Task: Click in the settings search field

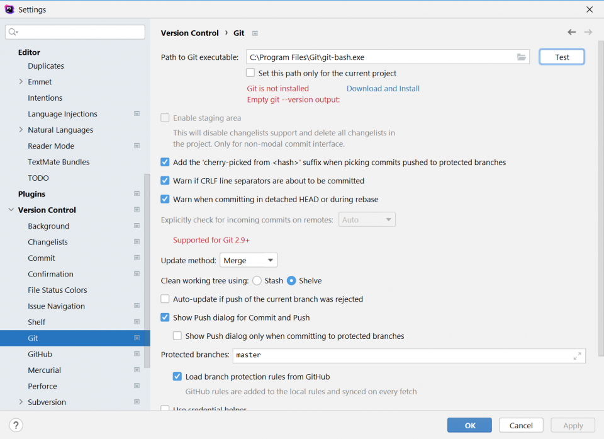Action: click(75, 32)
